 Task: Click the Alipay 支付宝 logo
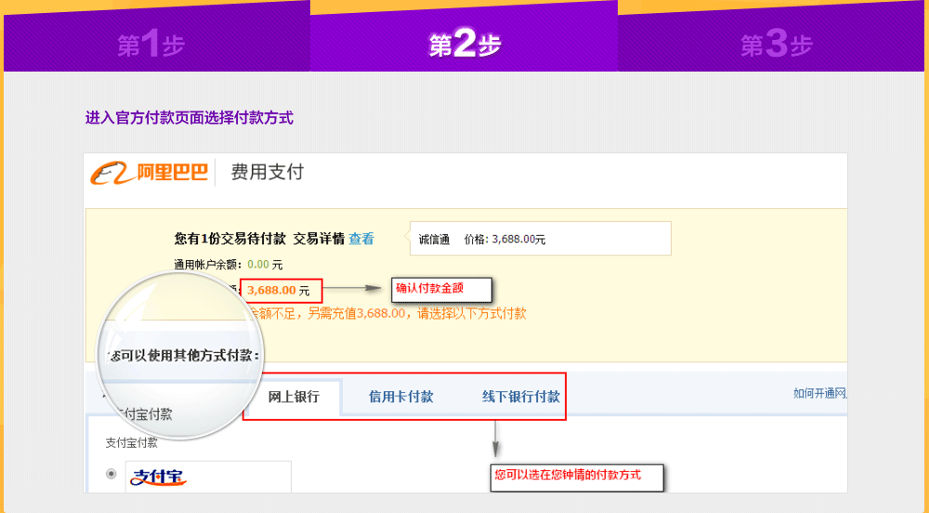tap(158, 478)
